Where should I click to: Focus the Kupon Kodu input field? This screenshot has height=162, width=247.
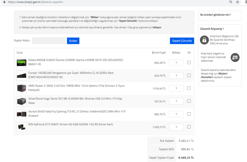pyautogui.click(x=49, y=41)
